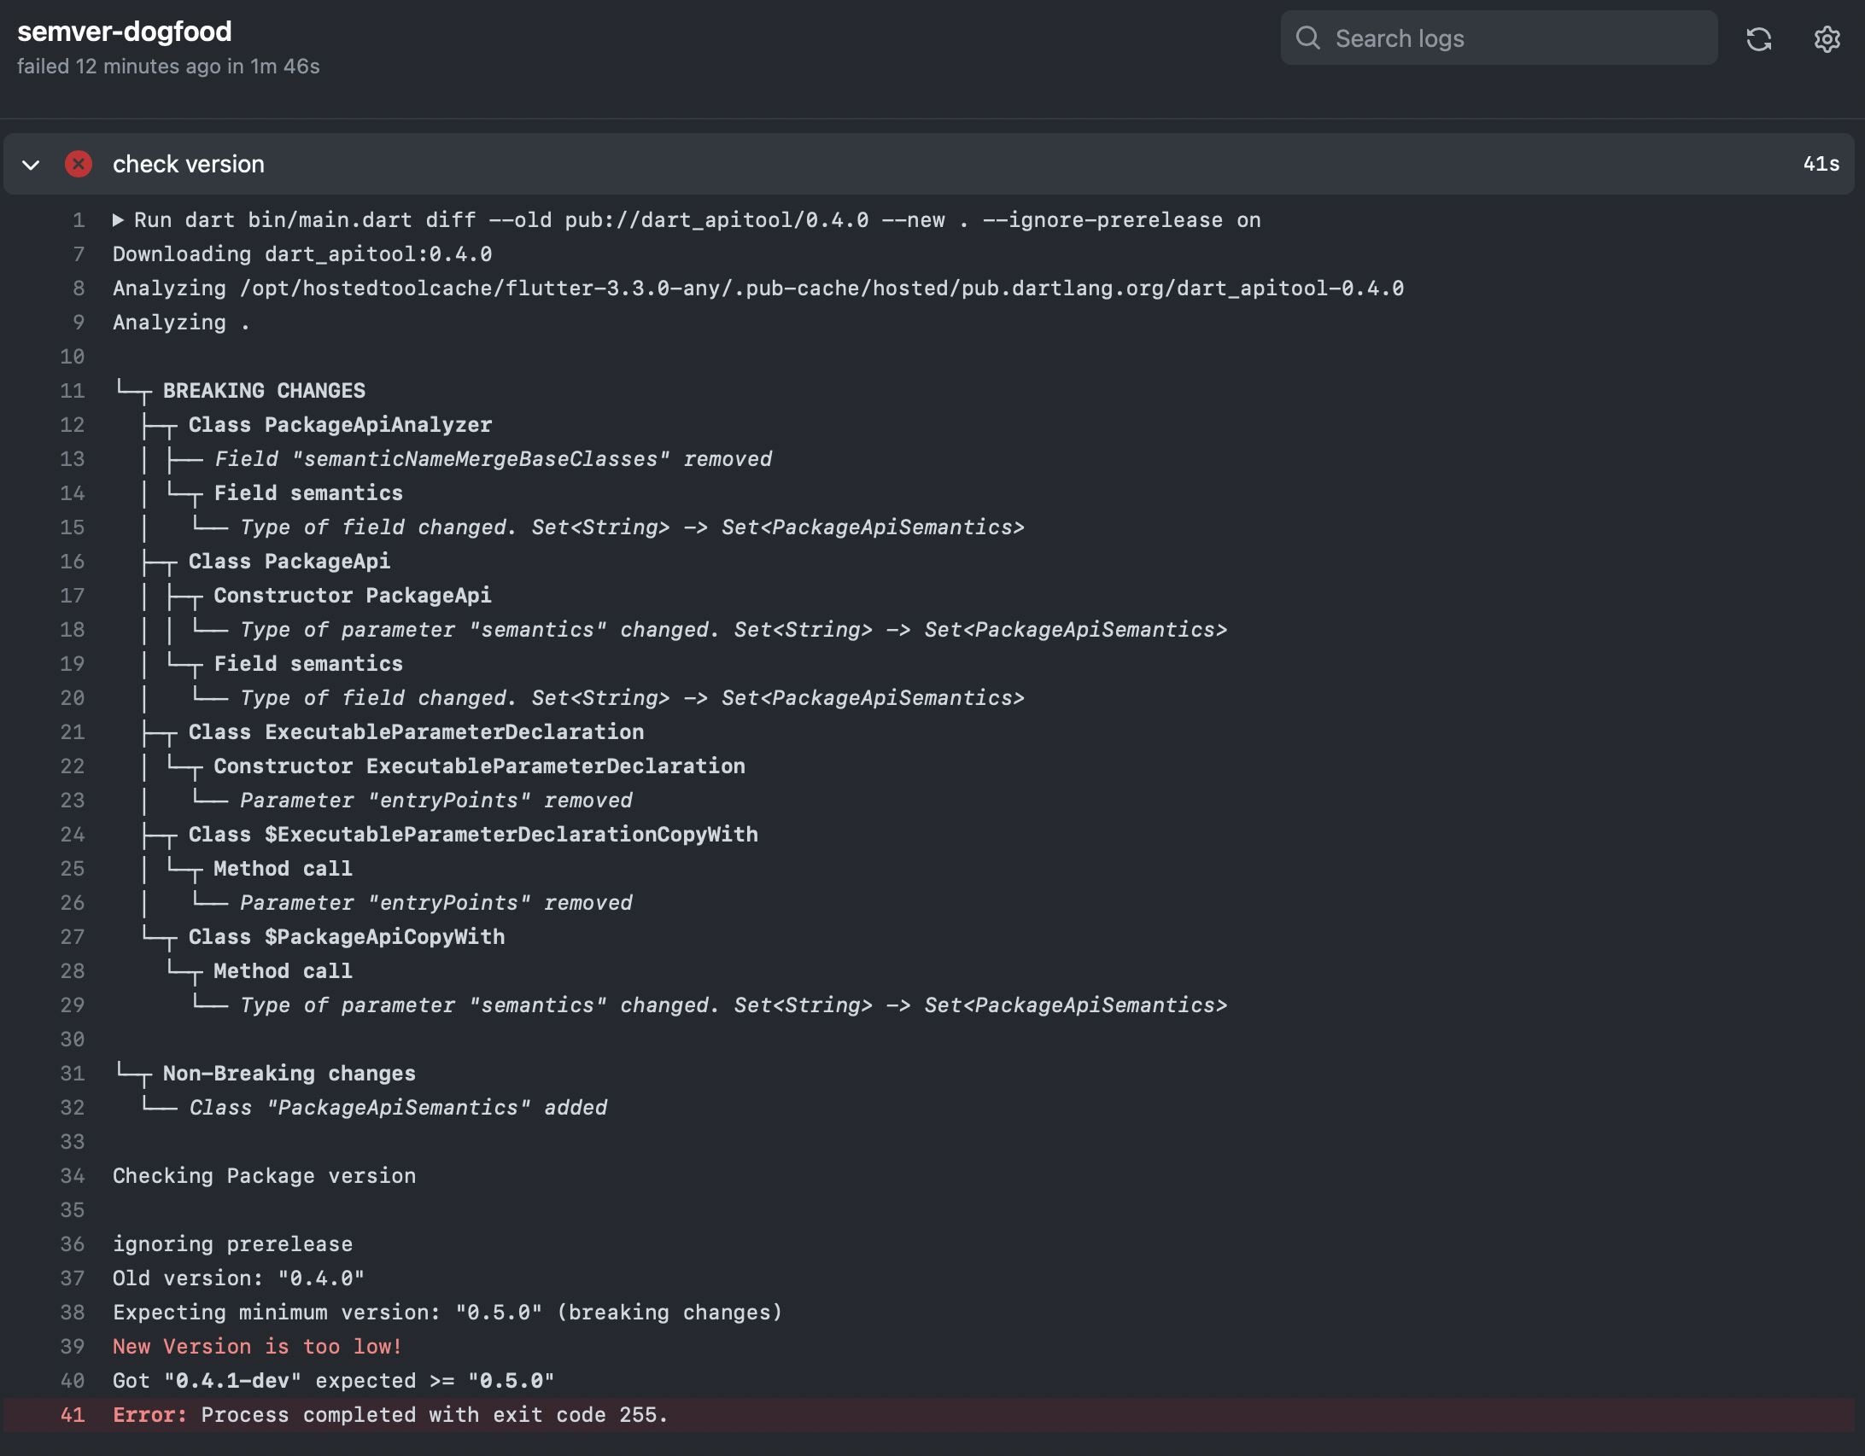Click the Error process exit code line

(x=390, y=1415)
